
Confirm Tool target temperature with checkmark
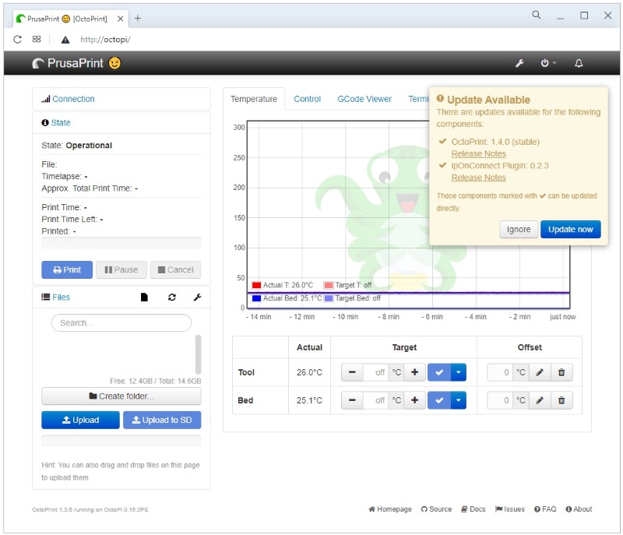(439, 373)
